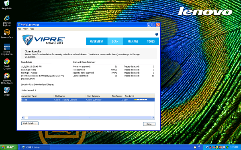Image resolution: width=241 pixels, height=150 pixels.
Task: Click the scroll left arrow of results table
Action: (x=23, y=118)
